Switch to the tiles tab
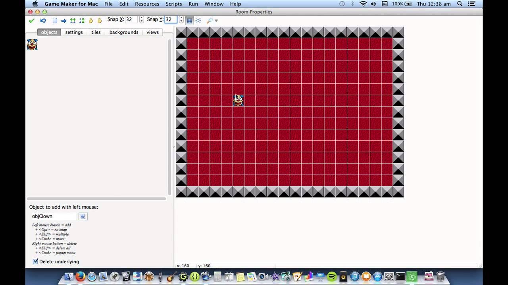Viewport: 508px width, 285px height. coord(96,32)
